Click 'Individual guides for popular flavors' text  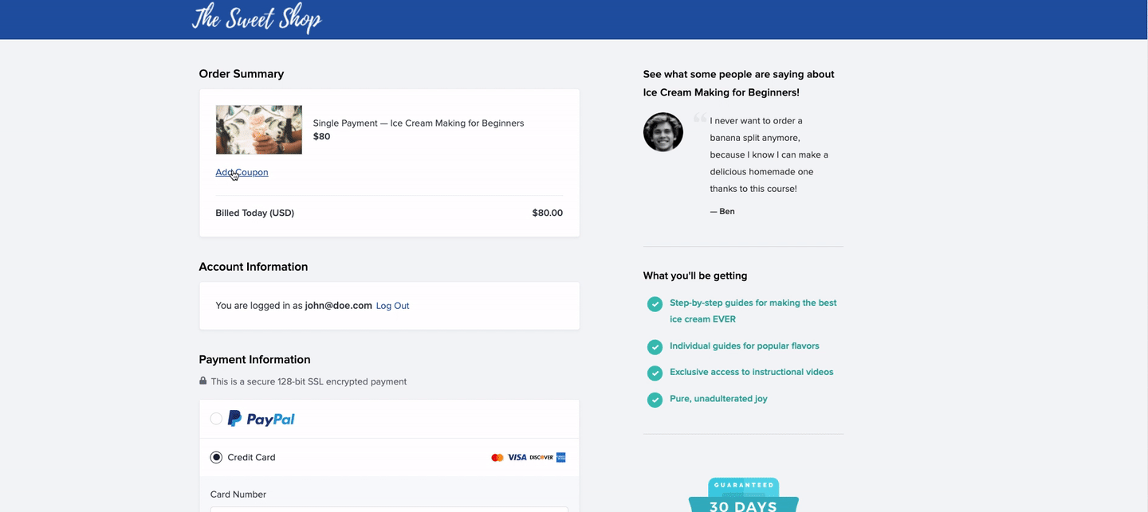[745, 346]
